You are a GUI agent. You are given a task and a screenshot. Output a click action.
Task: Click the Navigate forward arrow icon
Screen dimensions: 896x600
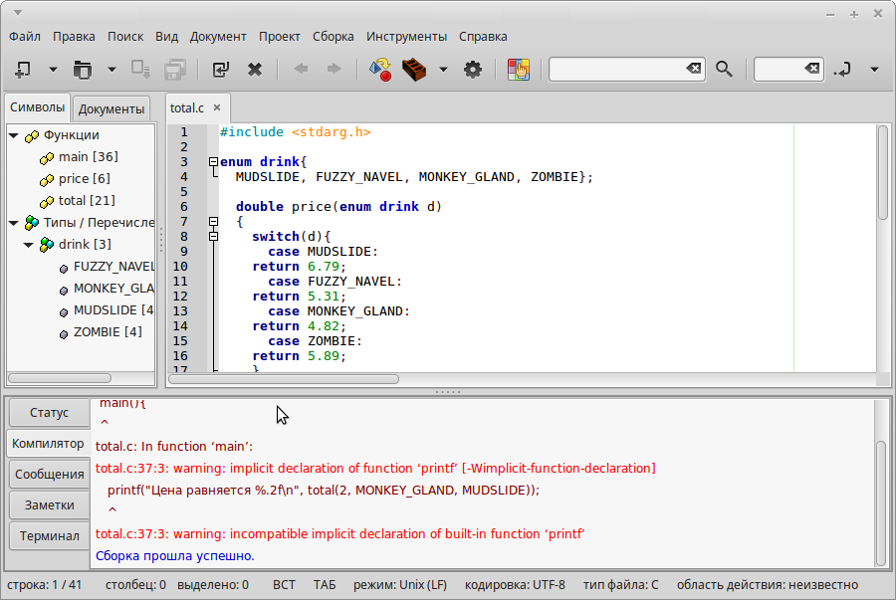tap(334, 69)
